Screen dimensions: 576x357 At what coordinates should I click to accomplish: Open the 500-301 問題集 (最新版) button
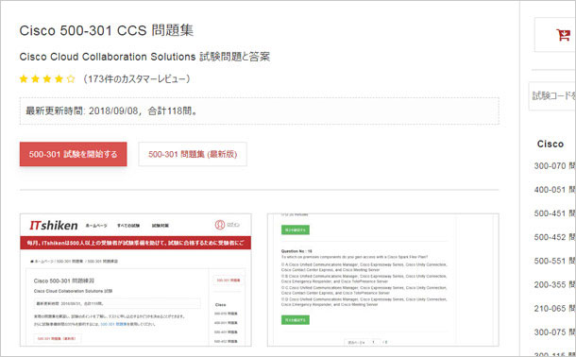point(193,154)
